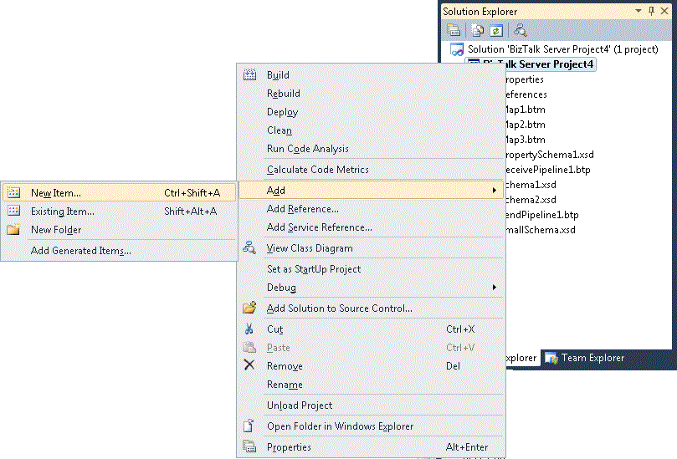Screen dimensions: 677x459
Task: Select Map2.btm in Solution Explorer
Action: pos(526,125)
